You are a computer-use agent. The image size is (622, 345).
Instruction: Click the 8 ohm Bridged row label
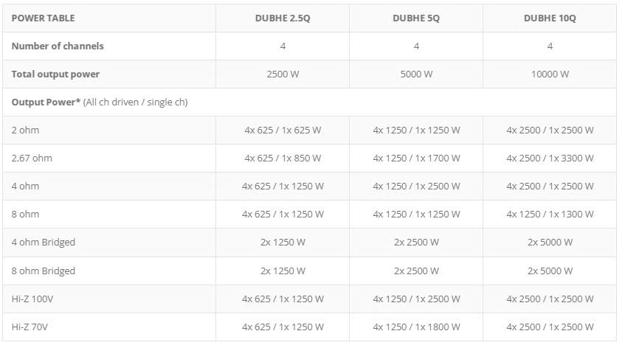(x=43, y=271)
